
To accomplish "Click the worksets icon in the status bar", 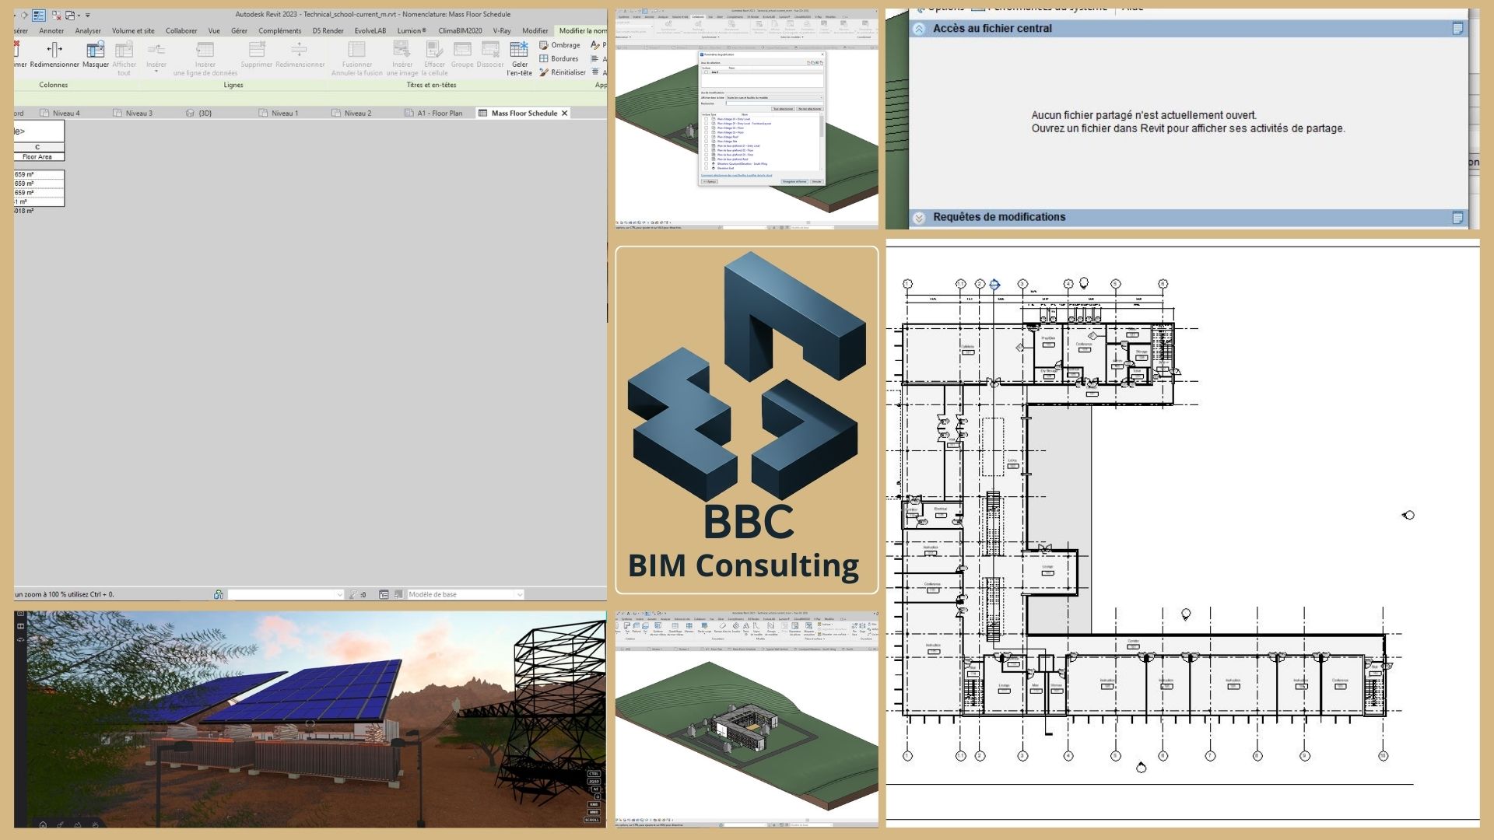I will (x=219, y=594).
